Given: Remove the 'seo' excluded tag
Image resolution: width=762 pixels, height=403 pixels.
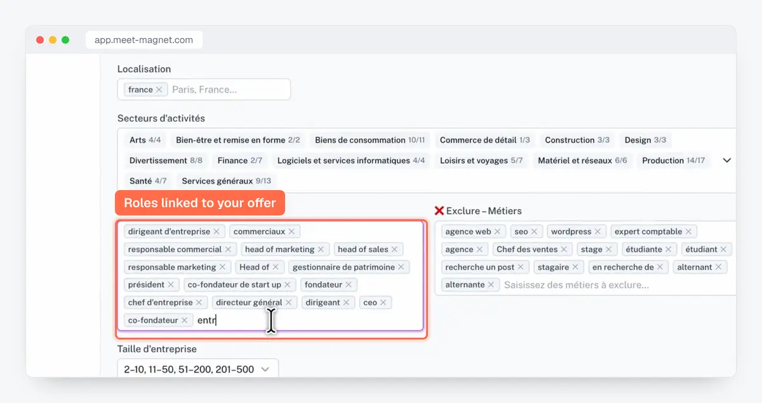Looking at the screenshot, I should tap(535, 232).
